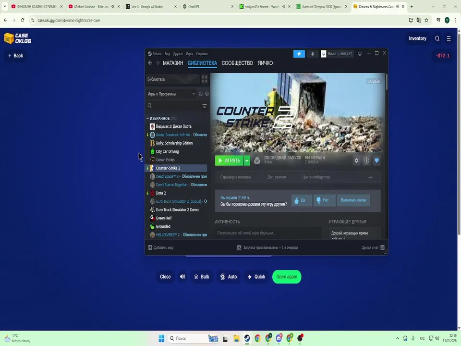
Task: Click cloud sync status icon by play button
Action: pyautogui.click(x=257, y=161)
